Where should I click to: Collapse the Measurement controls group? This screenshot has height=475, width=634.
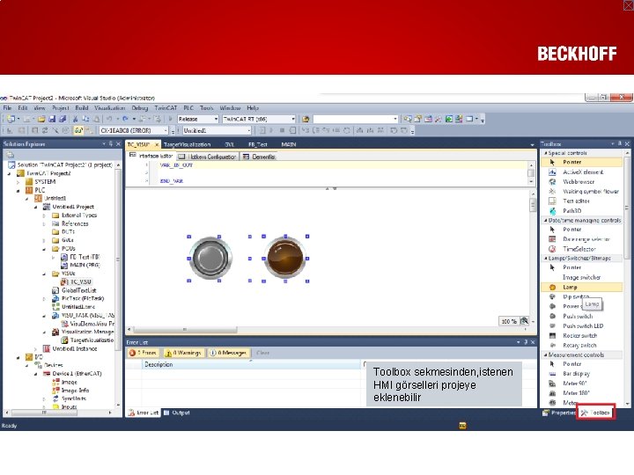[545, 355]
